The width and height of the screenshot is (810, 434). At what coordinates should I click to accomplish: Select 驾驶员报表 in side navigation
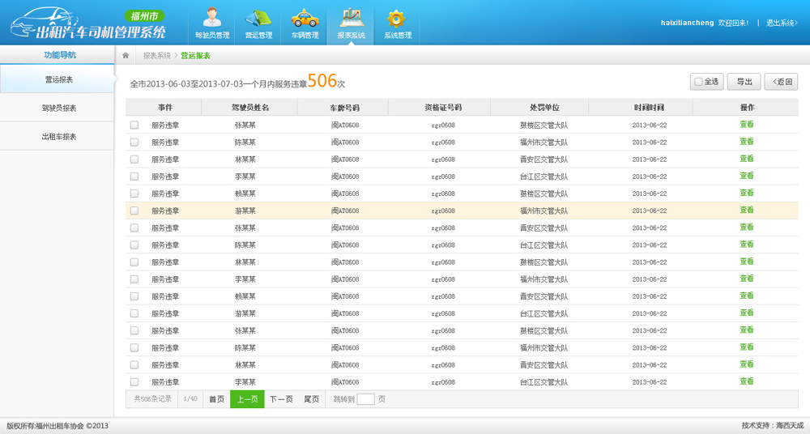58,108
